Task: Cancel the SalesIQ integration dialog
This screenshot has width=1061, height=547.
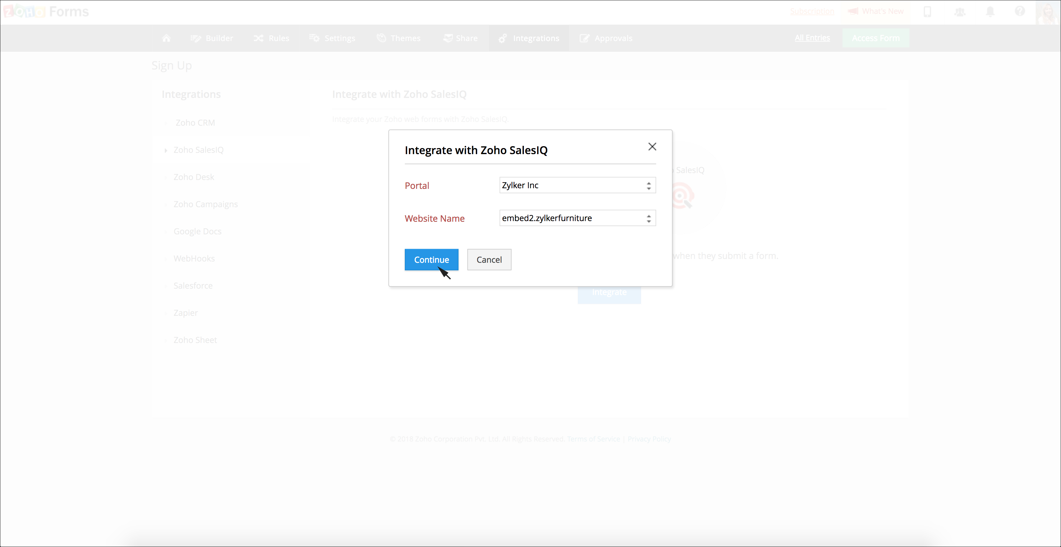Action: pos(489,260)
